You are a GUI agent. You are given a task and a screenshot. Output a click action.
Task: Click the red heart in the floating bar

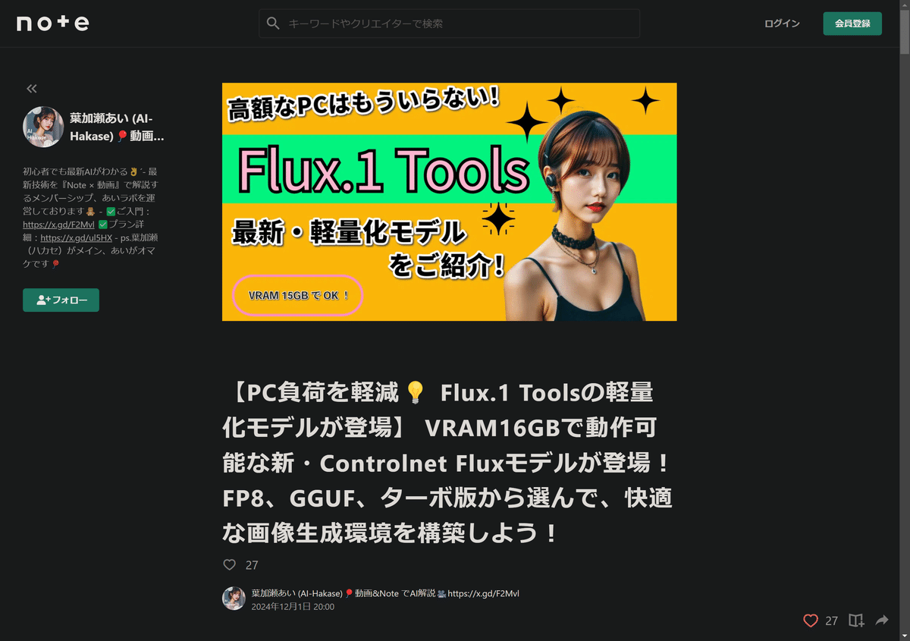coord(811,621)
